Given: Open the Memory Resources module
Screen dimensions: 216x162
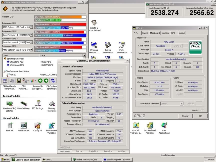Looking at the screenshot, I should tap(51, 106).
